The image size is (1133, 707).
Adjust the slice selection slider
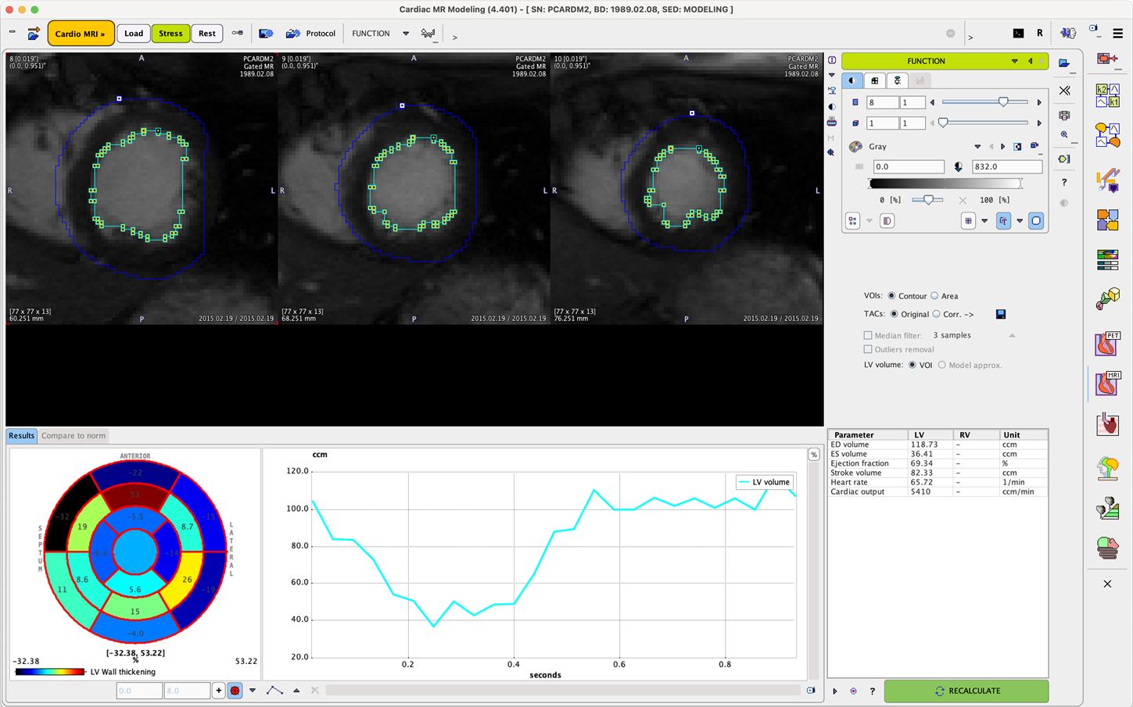click(x=985, y=102)
